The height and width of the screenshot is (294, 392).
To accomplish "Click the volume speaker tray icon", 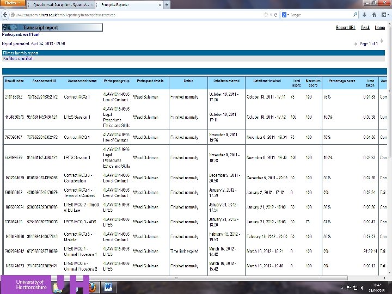I will point(362,288).
